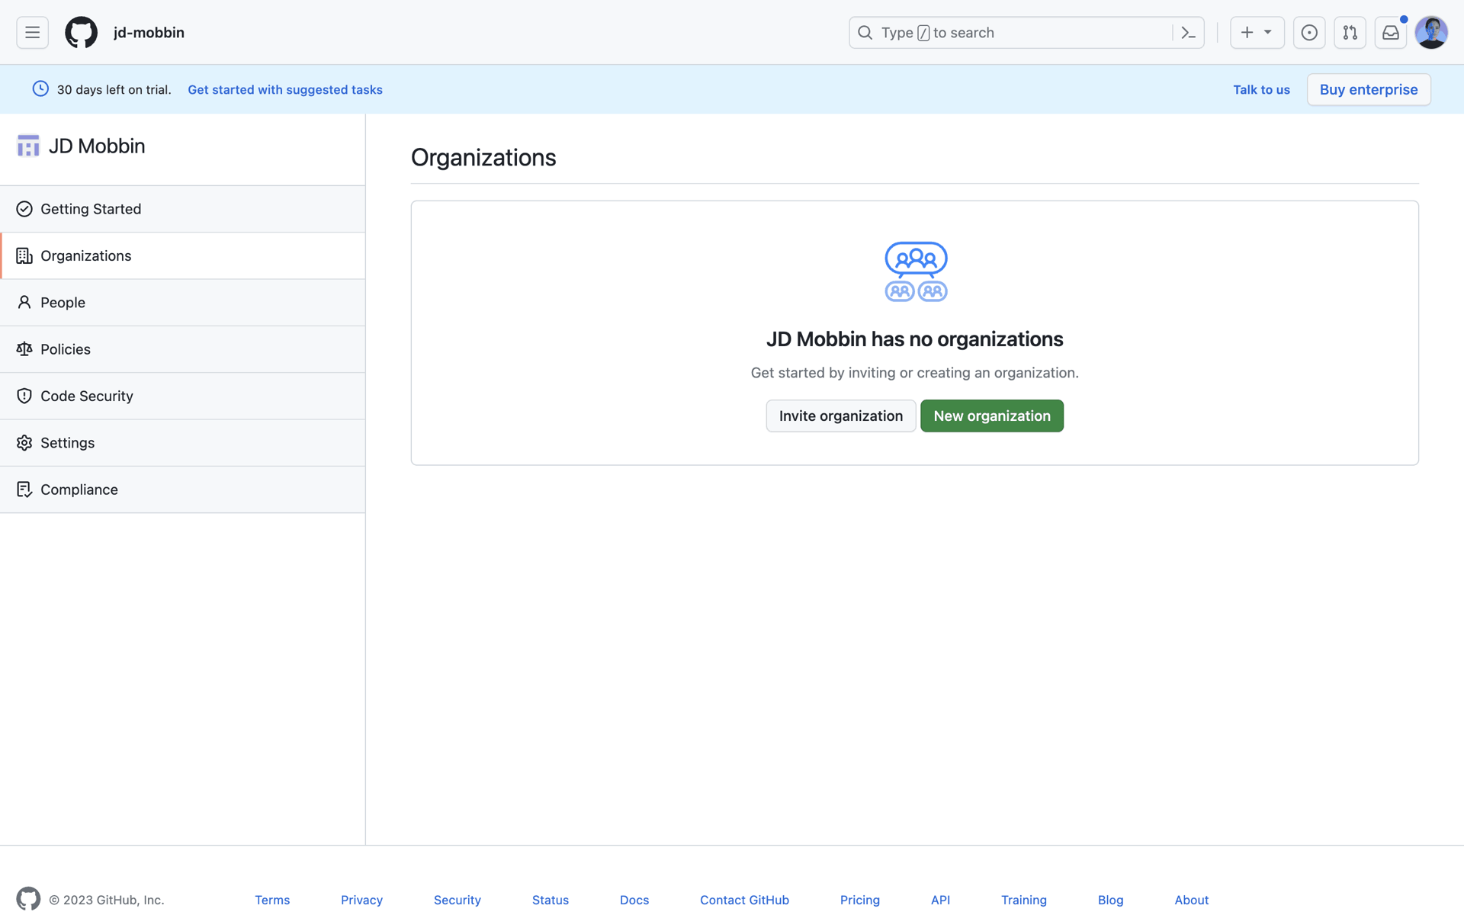This screenshot has height=915, width=1464.
Task: Open the notifications inbox icon
Action: point(1390,33)
